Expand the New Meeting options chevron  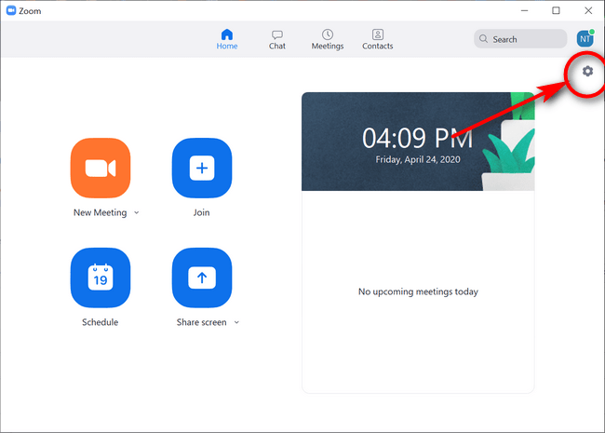[x=137, y=212]
